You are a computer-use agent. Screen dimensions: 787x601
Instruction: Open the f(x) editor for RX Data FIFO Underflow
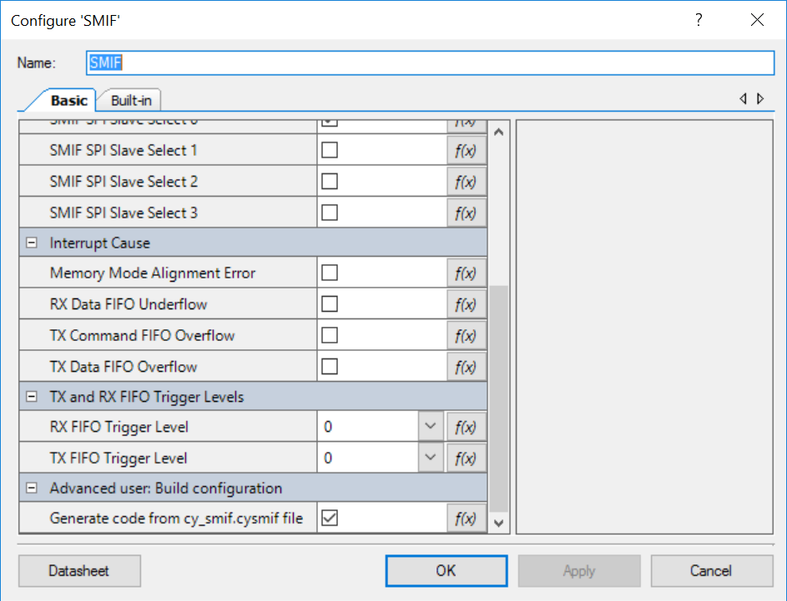467,303
